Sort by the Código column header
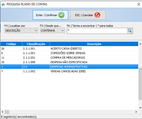 [11, 44]
